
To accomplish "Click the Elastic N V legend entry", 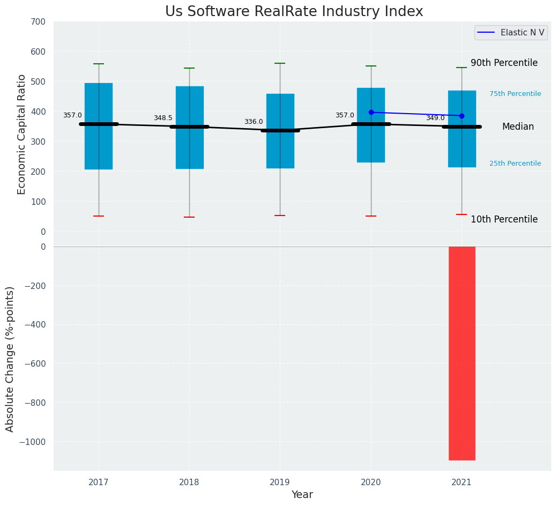I will pyautogui.click(x=511, y=33).
